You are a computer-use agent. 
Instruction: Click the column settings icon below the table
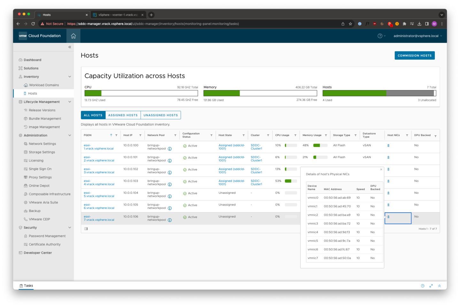click(86, 228)
